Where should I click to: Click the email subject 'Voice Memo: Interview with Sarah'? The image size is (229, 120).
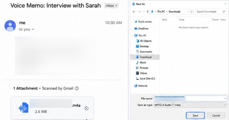coord(56,6)
